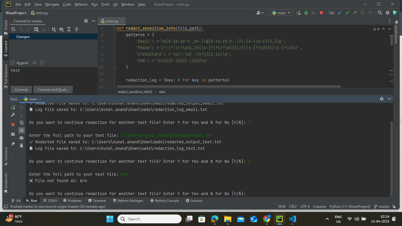Toggle soft-wrap in the Run console

point(21,123)
